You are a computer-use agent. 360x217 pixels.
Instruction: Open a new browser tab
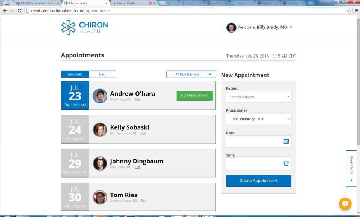click(162, 3)
